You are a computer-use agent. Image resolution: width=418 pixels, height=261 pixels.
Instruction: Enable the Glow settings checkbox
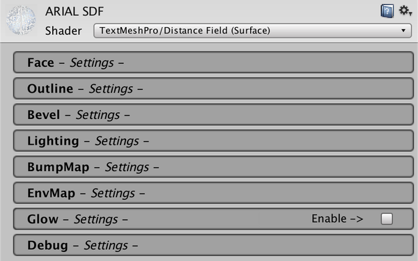[x=387, y=219]
